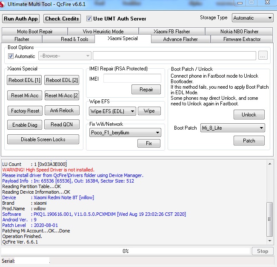Click the 0% progress bar
The height and width of the screenshot is (267, 277).
pos(126,251)
